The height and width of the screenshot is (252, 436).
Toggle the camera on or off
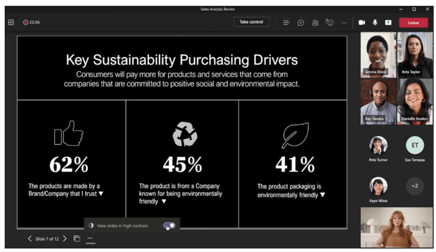click(x=361, y=23)
